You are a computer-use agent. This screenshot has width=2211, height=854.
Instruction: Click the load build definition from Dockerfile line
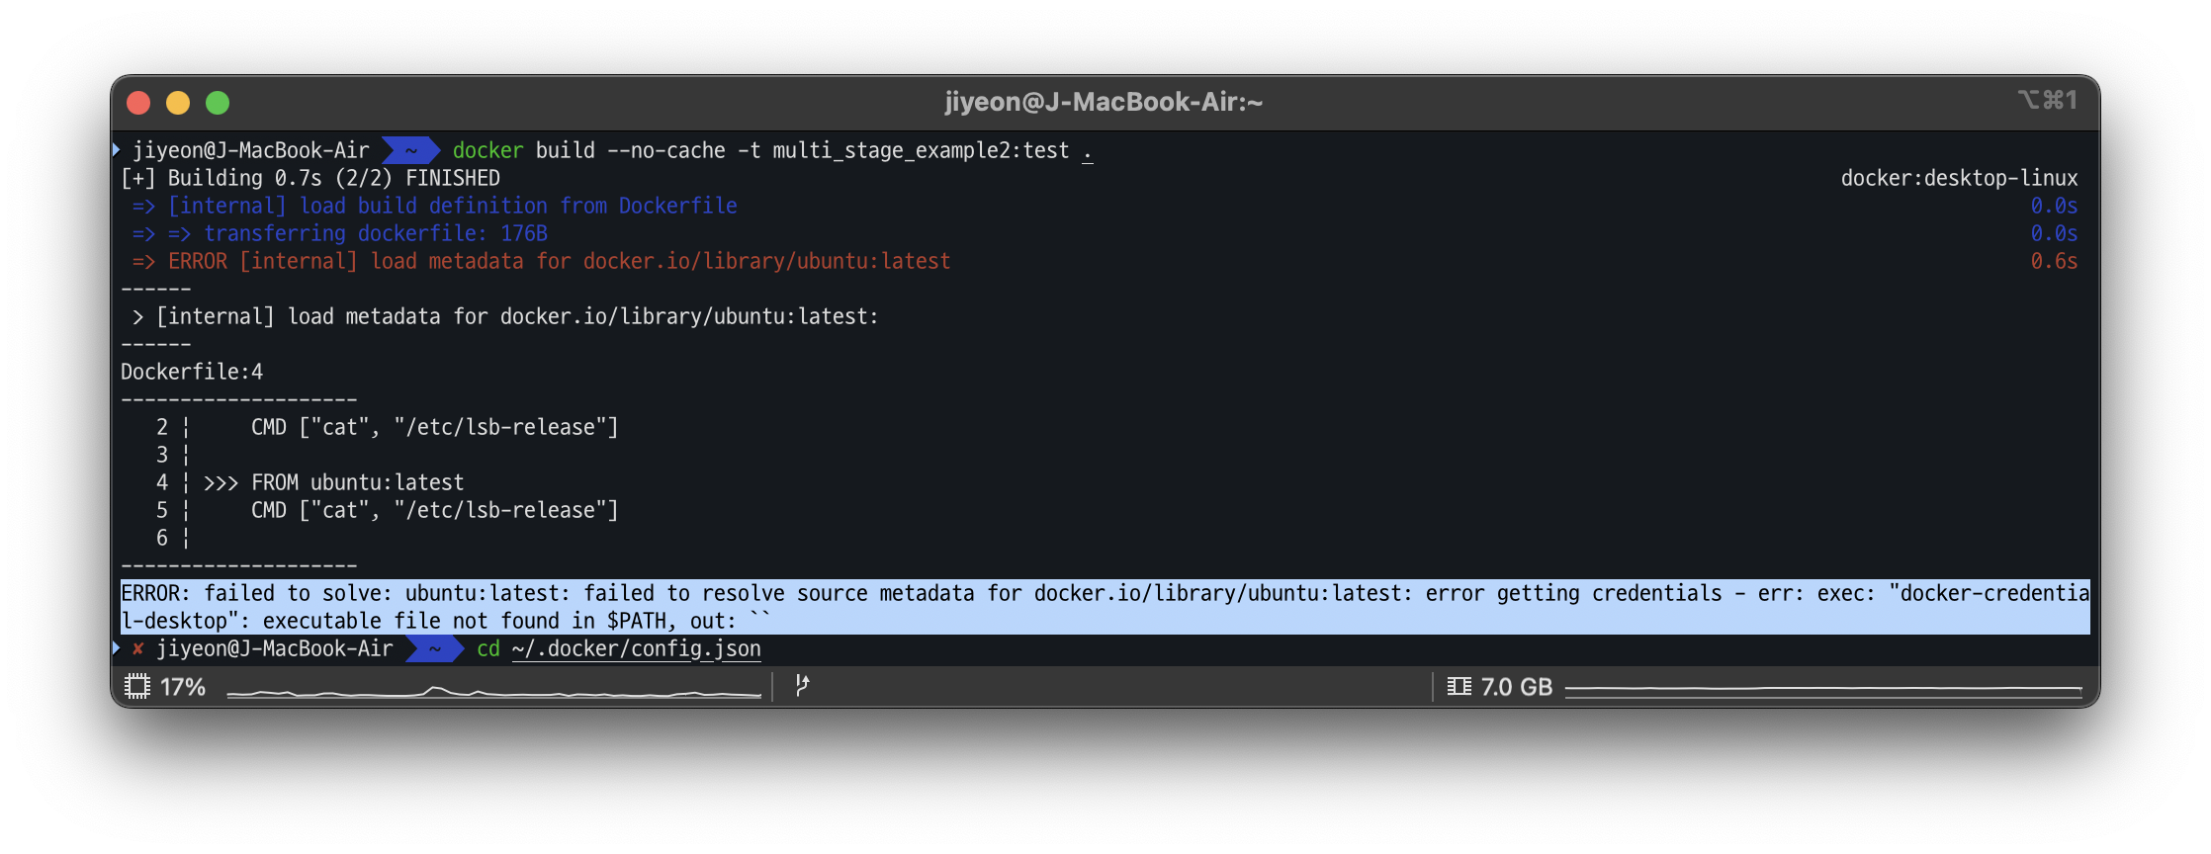coord(435,206)
